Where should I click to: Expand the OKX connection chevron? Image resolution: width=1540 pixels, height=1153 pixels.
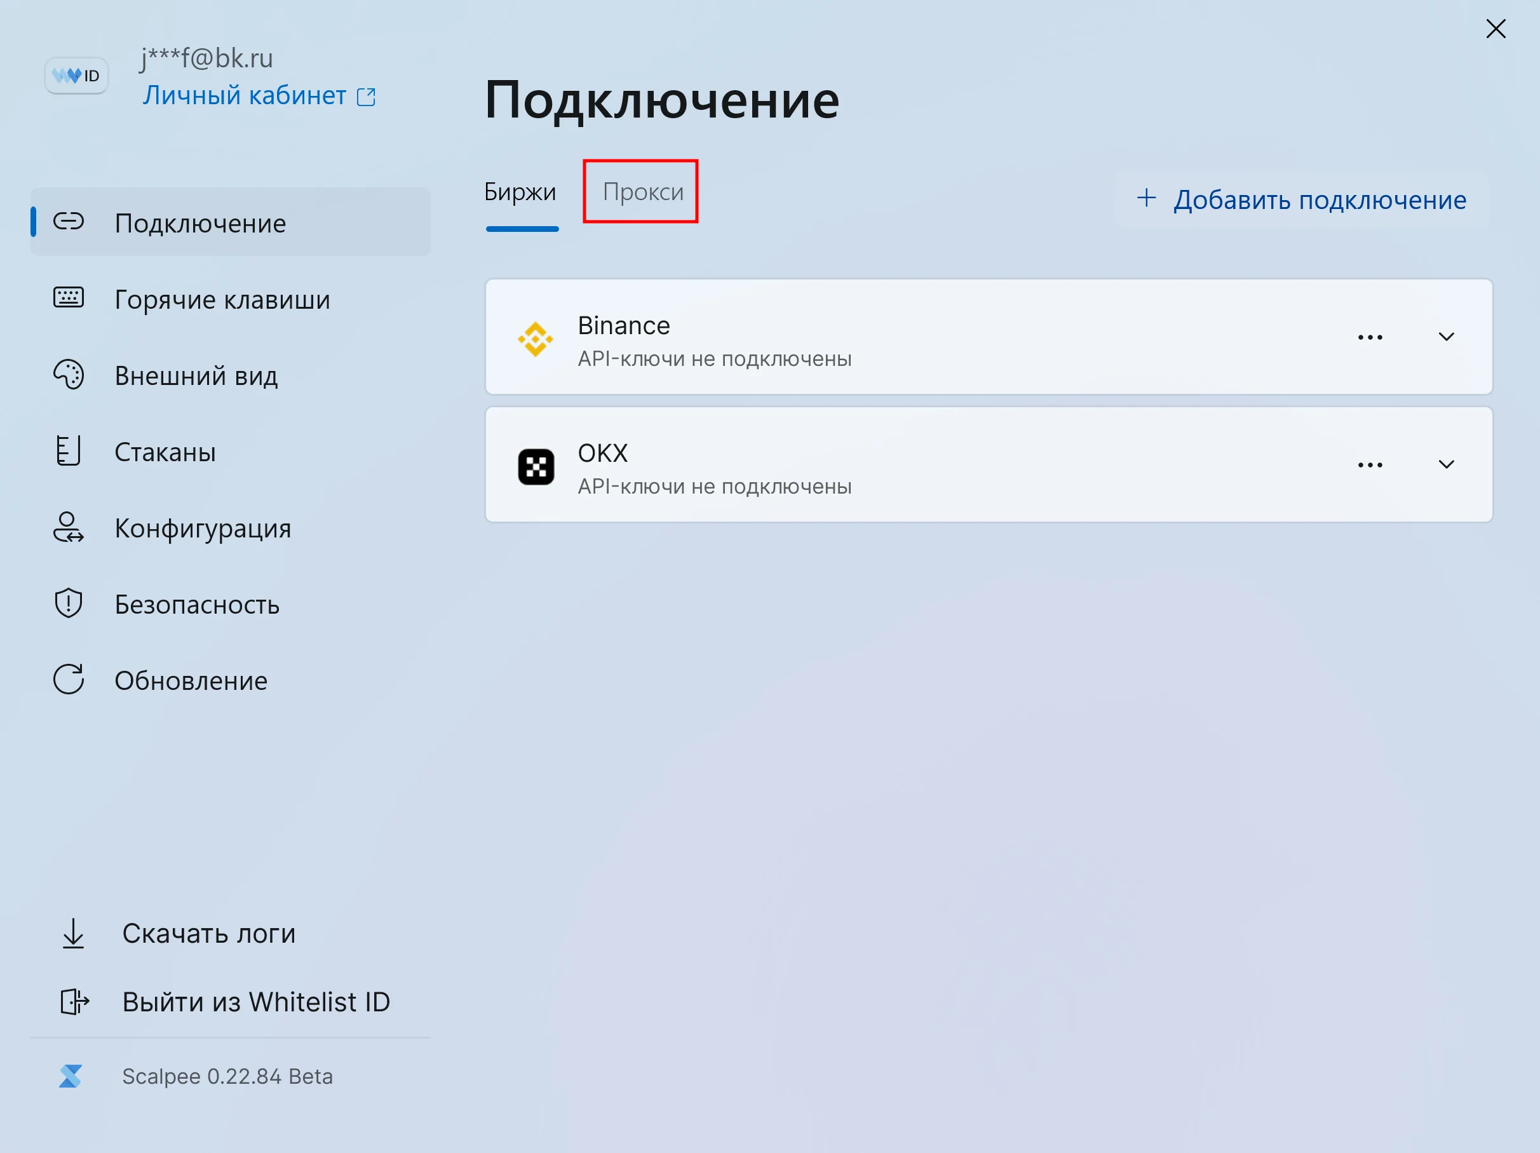pyautogui.click(x=1446, y=465)
